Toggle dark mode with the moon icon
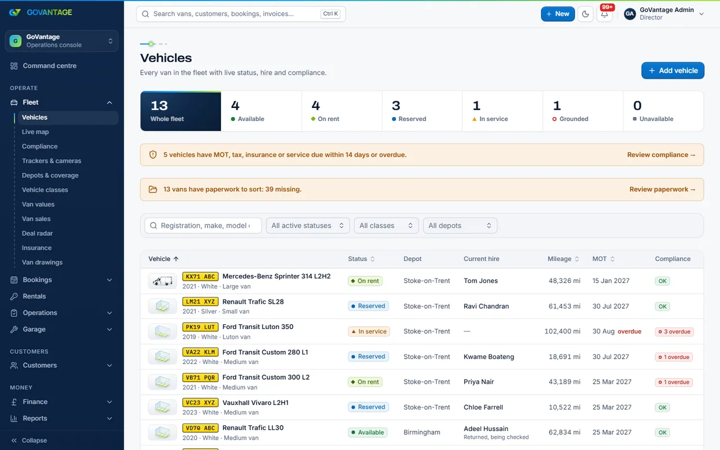This screenshot has height=450, width=720. coord(586,14)
